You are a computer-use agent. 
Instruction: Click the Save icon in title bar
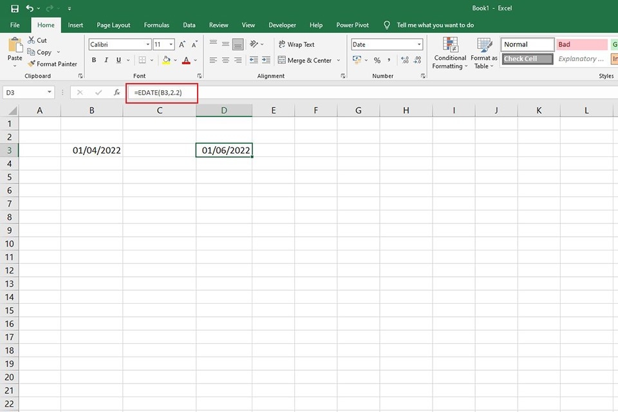point(15,8)
